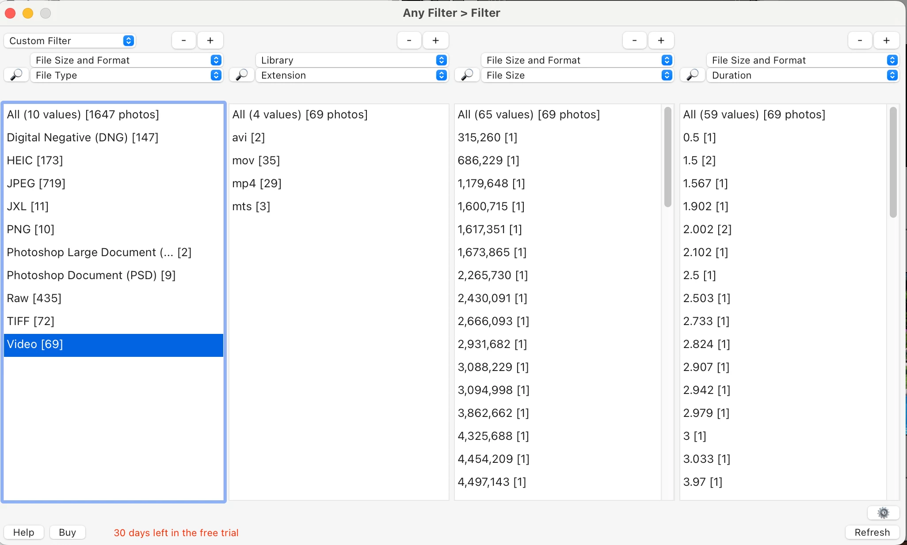Select duration 3 [1]
The image size is (907, 545).
[783, 436]
